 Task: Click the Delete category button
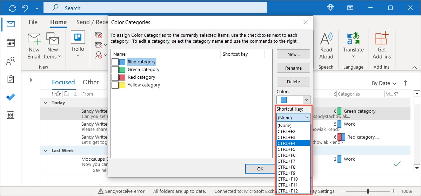click(x=293, y=82)
